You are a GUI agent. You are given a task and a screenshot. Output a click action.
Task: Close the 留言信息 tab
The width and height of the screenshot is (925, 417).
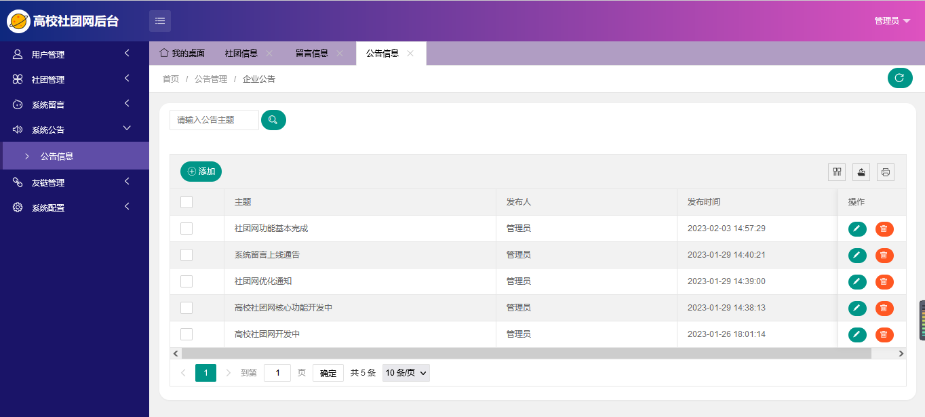pos(340,53)
